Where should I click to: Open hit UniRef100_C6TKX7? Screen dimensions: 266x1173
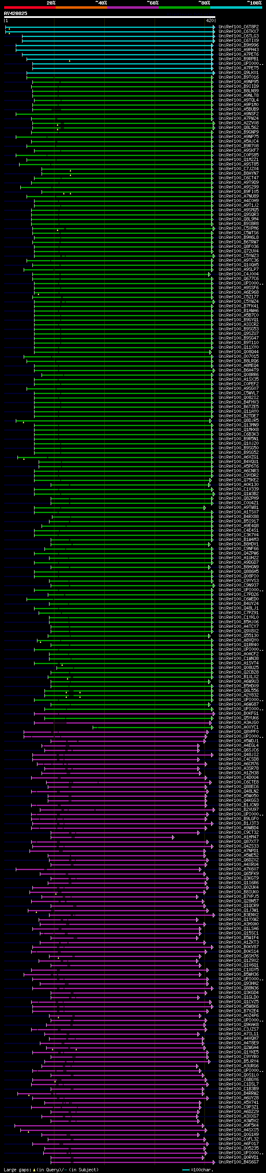239,32
